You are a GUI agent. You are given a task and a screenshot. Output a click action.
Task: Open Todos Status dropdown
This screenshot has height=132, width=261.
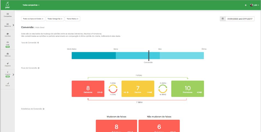tap(72, 19)
